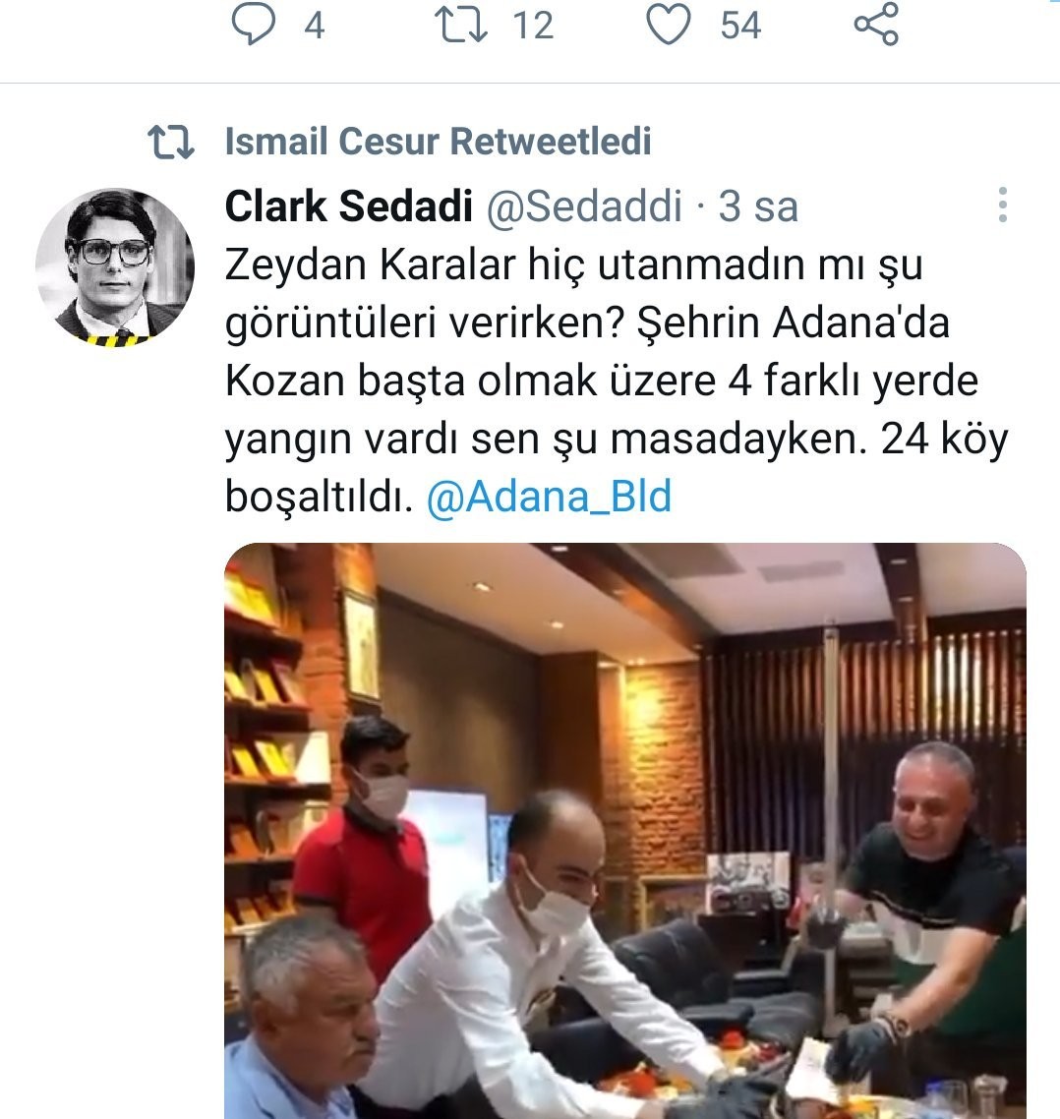Open the @Adana_Bld mention
This screenshot has height=1119, width=1060.
pos(549,496)
